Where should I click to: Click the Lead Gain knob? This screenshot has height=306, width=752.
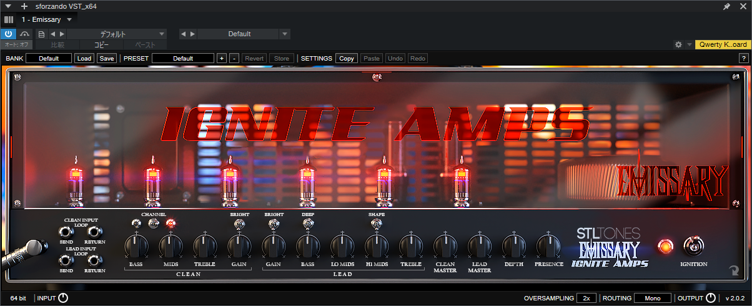tap(274, 245)
